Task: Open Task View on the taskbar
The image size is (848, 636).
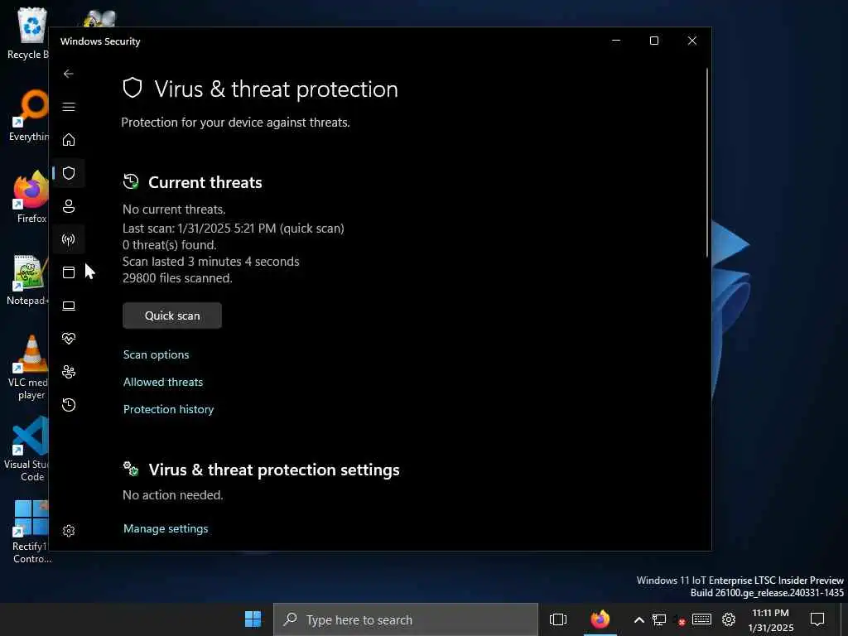Action: [557, 619]
